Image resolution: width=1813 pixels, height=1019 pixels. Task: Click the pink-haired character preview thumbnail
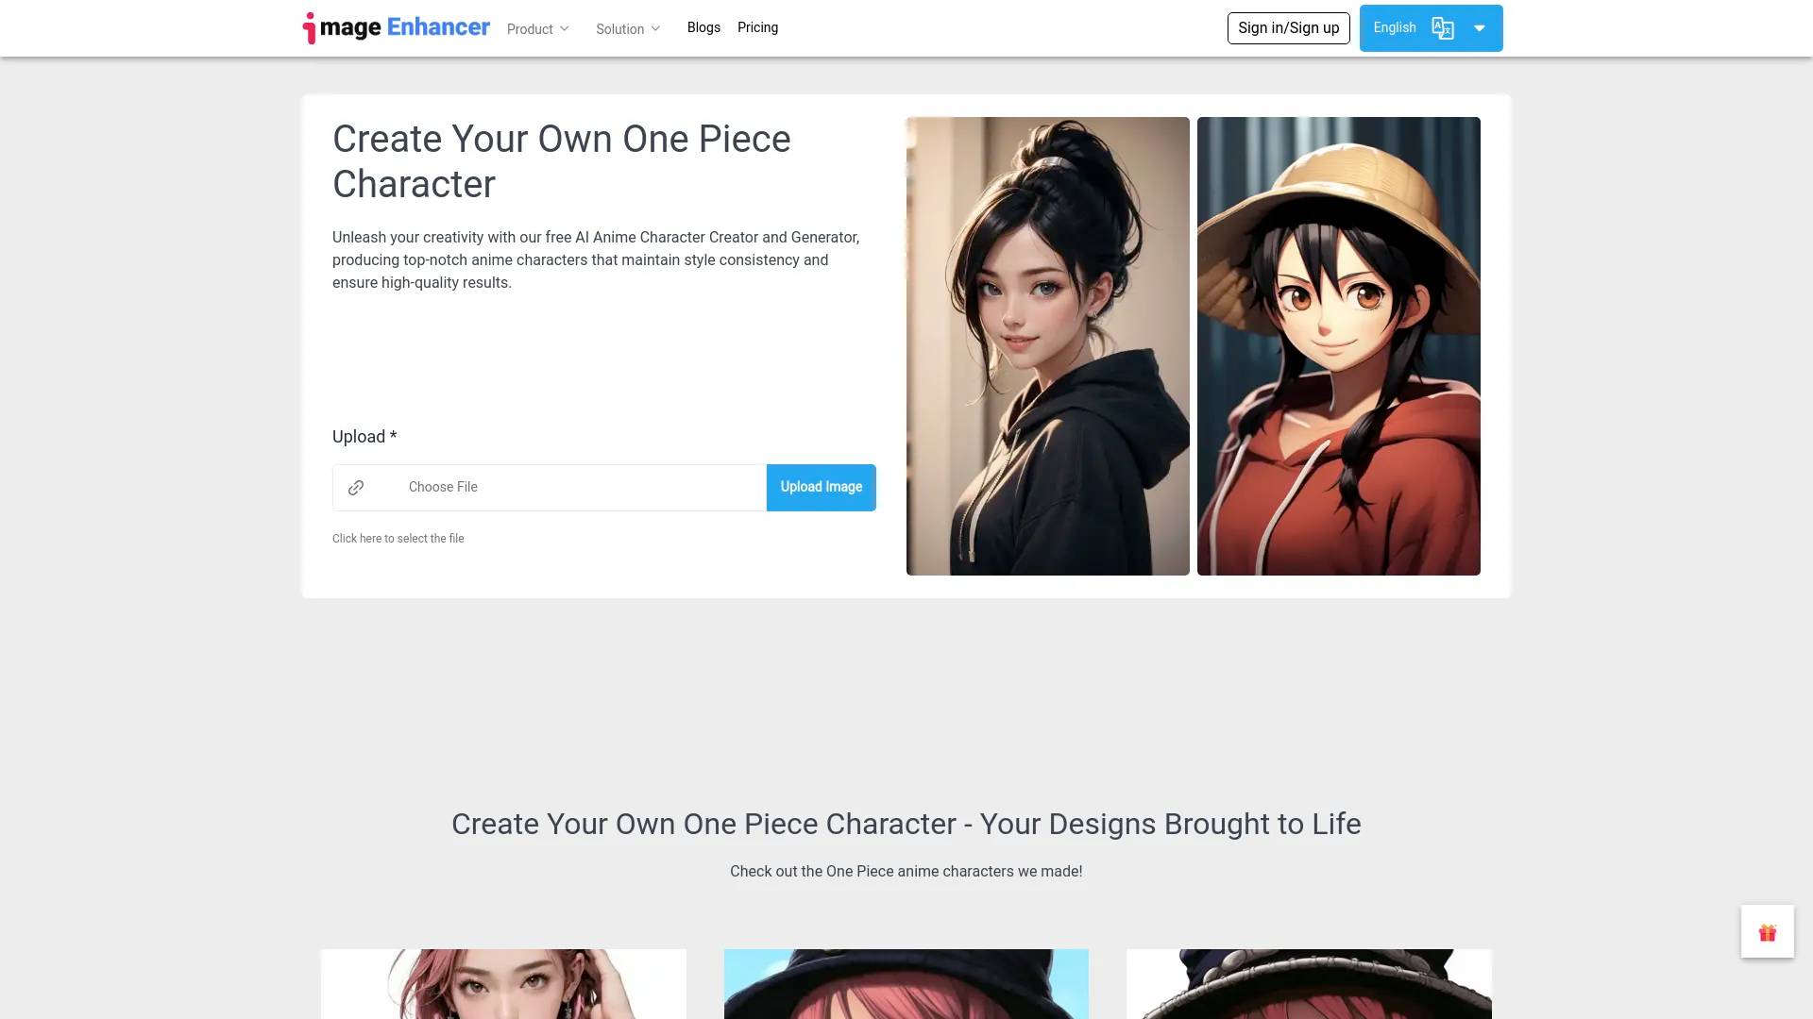pos(503,983)
